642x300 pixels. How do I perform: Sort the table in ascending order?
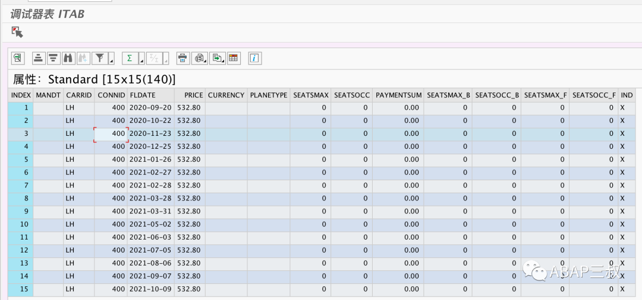[x=39, y=58]
